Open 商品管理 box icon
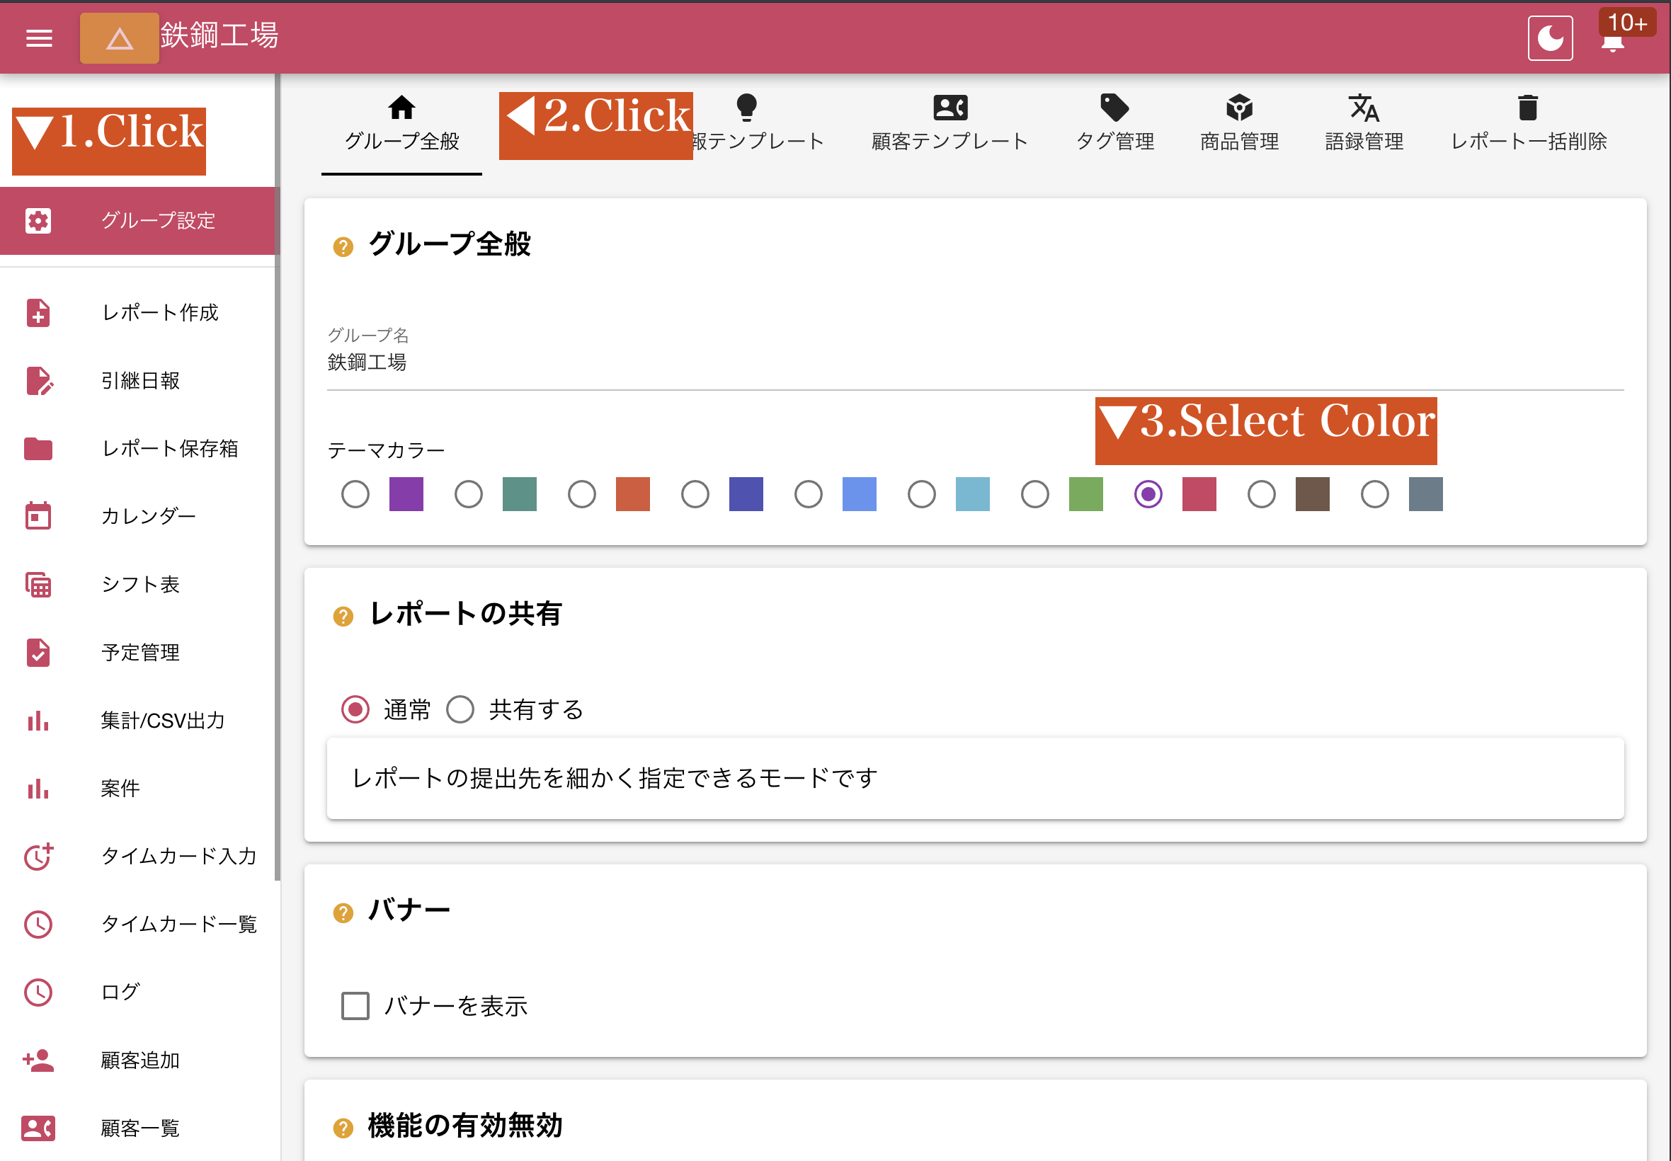The height and width of the screenshot is (1161, 1671). [x=1239, y=108]
